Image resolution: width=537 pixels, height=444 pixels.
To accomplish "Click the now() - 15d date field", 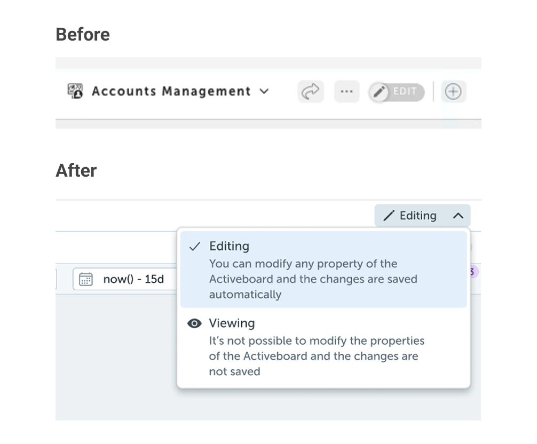I will (x=133, y=279).
